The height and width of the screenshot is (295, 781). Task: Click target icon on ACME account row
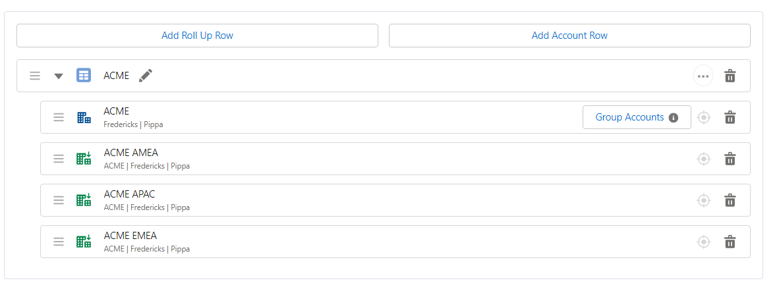pyautogui.click(x=704, y=117)
